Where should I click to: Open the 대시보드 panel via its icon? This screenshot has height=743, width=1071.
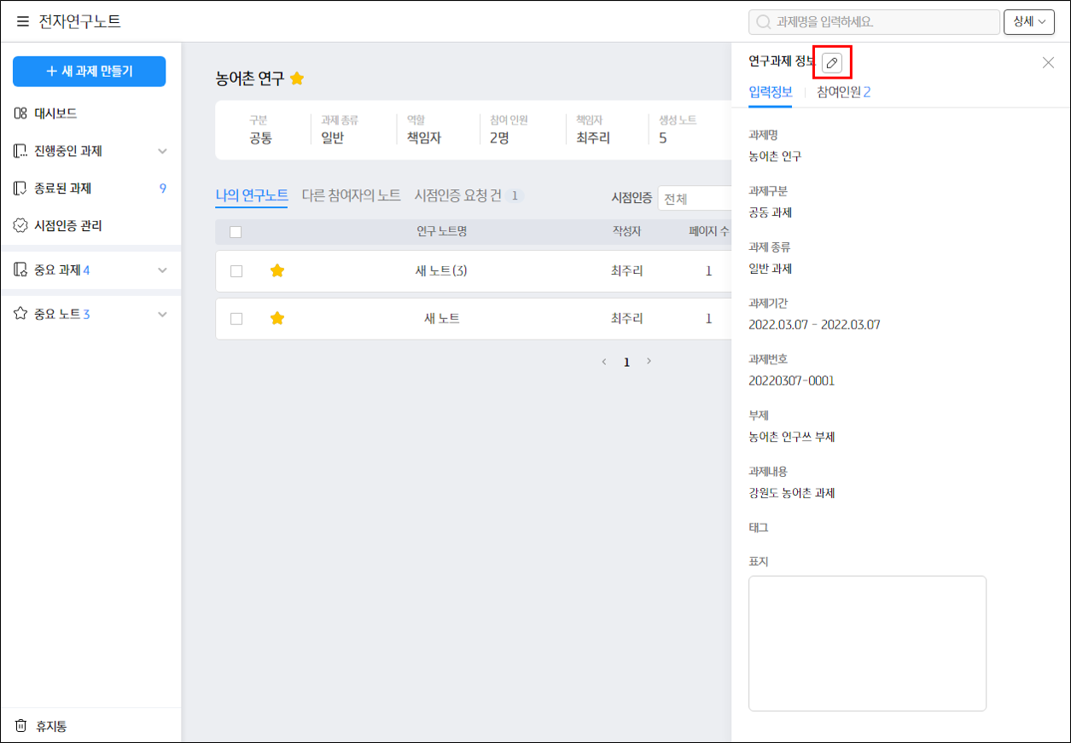20,113
